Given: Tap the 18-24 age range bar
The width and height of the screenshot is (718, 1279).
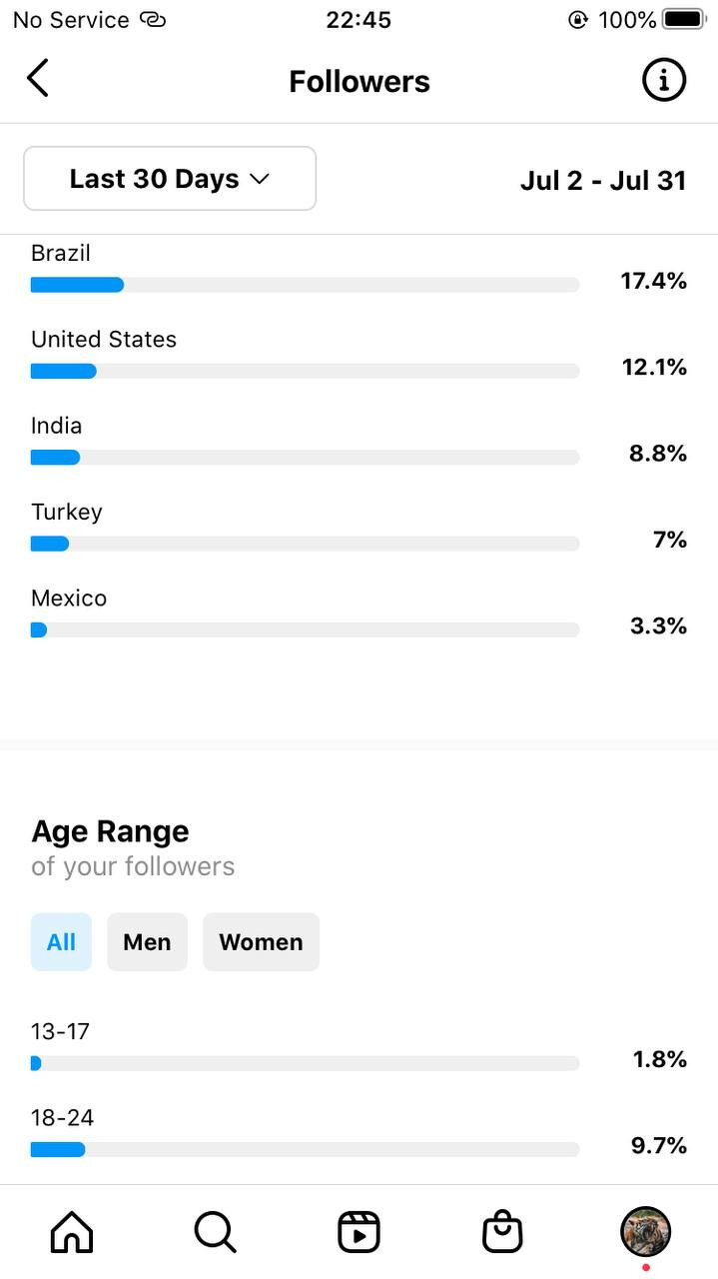Looking at the screenshot, I should click(x=305, y=1149).
